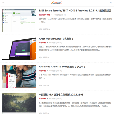Click 常用软件 tag under Avira article
Screen dimensions: 114x114
[x=42, y=71]
